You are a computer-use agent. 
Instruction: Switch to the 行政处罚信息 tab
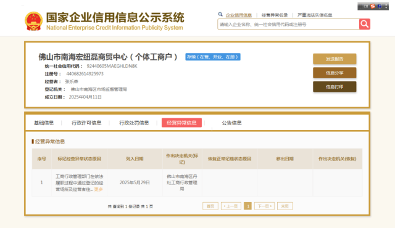pyautogui.click(x=134, y=123)
